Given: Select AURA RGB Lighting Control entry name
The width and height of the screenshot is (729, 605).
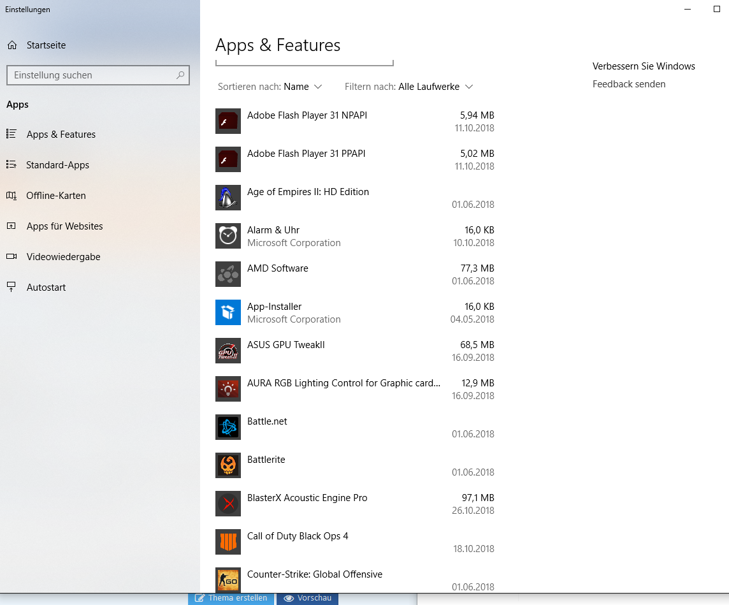Looking at the screenshot, I should [343, 383].
